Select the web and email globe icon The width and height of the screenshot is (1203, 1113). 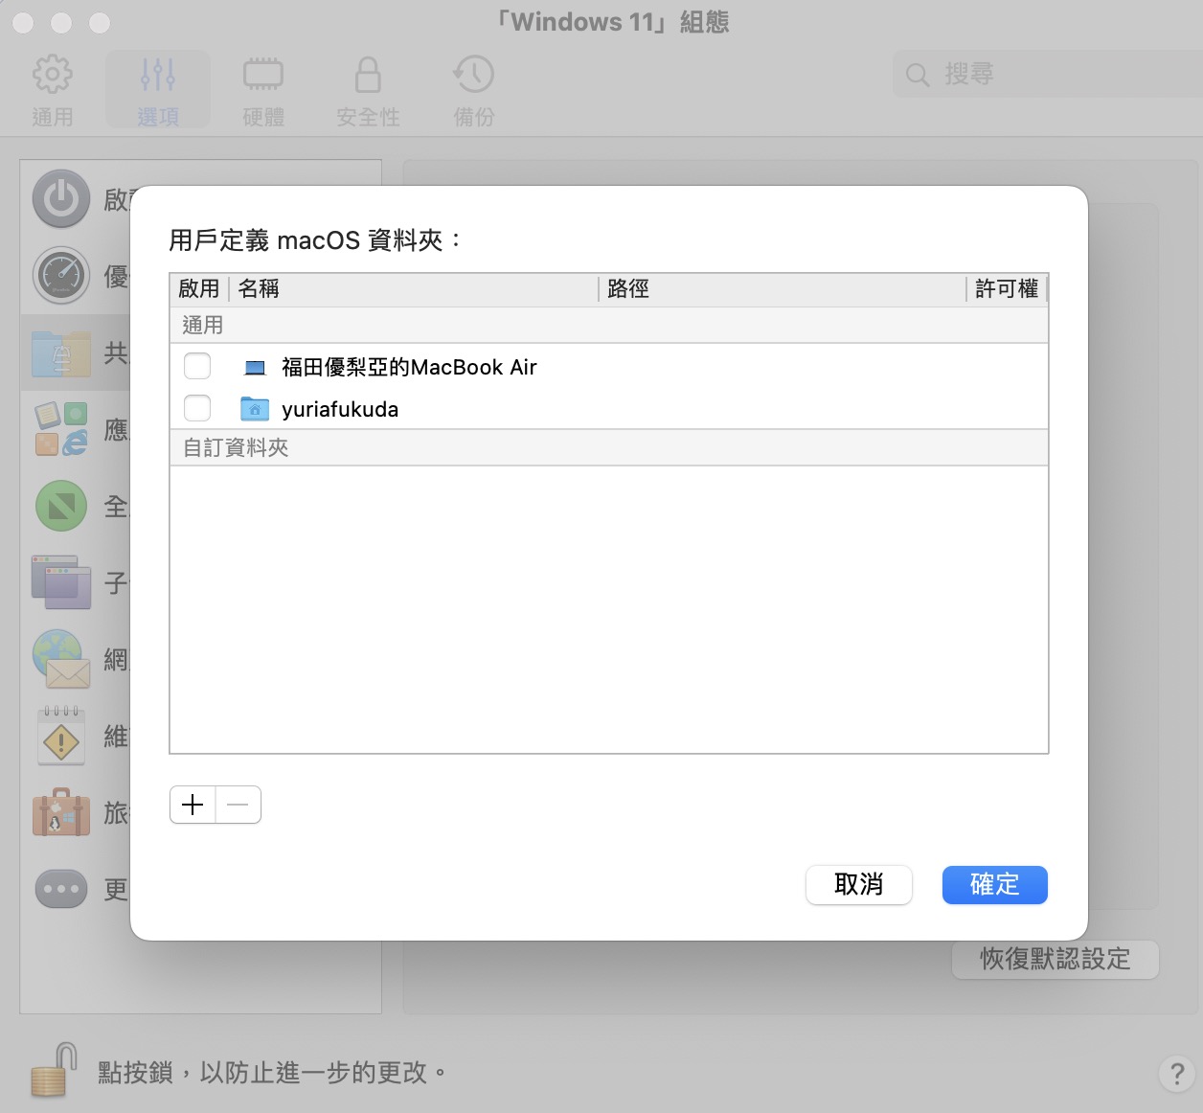(x=61, y=659)
